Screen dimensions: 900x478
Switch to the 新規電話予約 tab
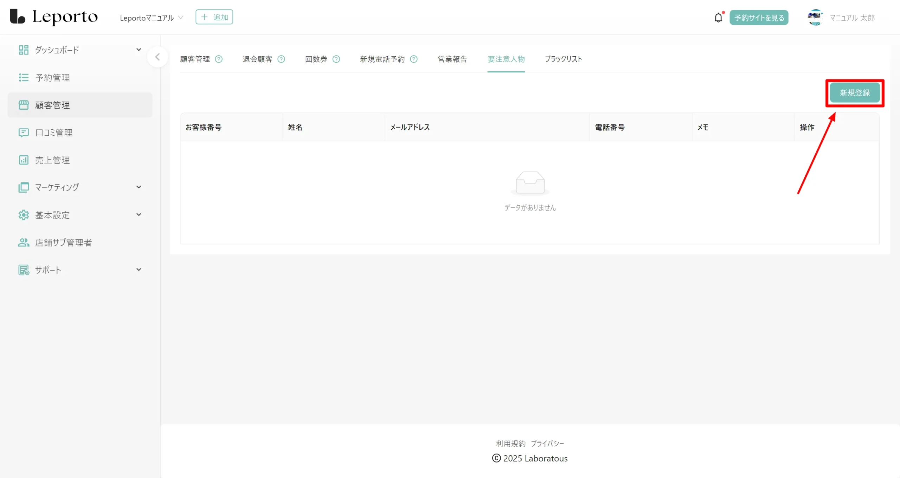(382, 59)
